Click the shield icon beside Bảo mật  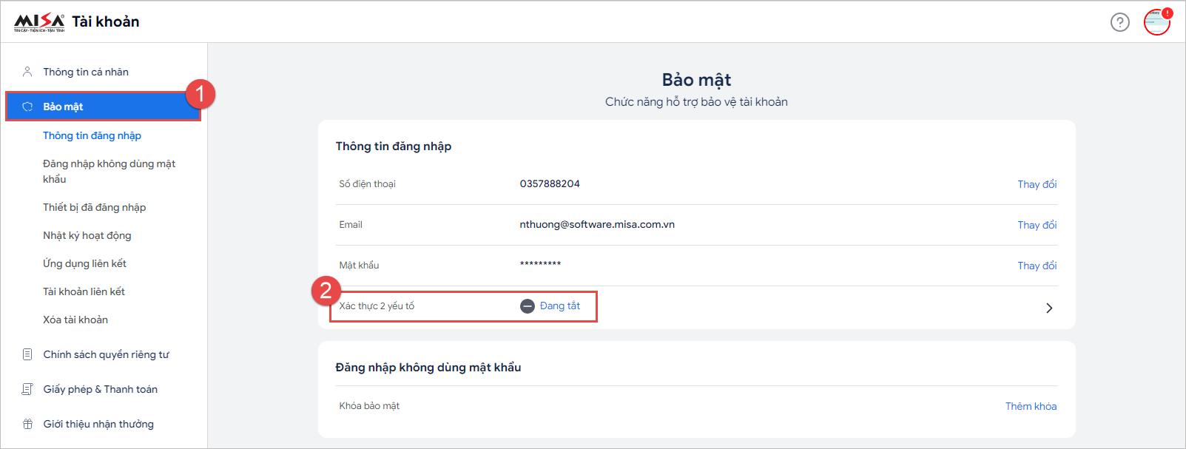27,107
